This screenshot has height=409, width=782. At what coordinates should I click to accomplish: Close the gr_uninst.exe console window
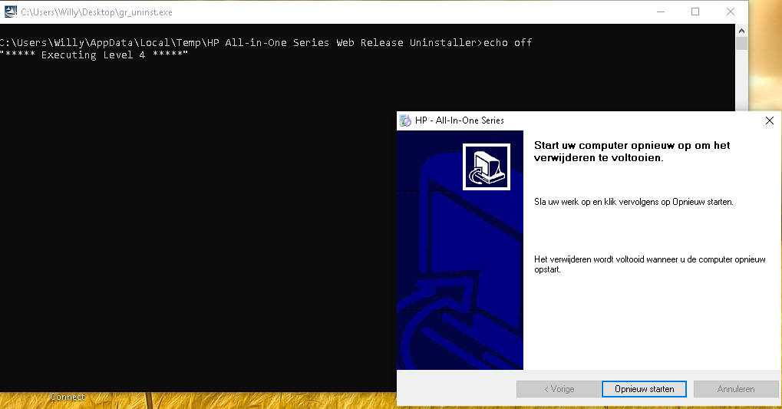tap(731, 12)
